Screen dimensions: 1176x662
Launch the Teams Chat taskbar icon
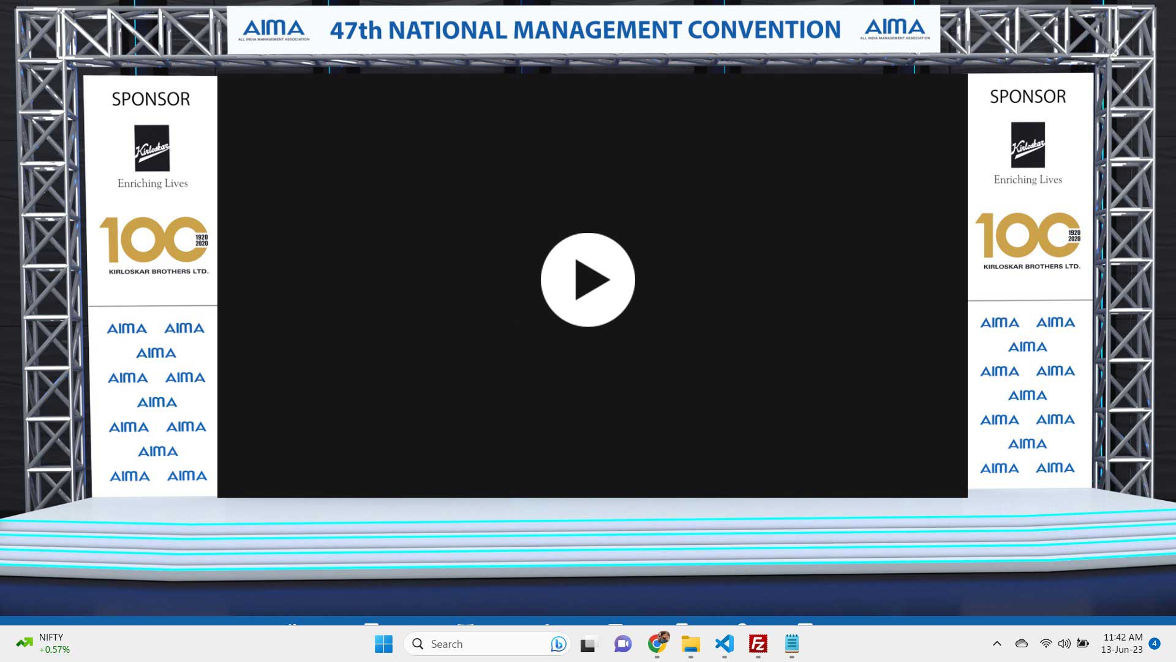tap(623, 644)
